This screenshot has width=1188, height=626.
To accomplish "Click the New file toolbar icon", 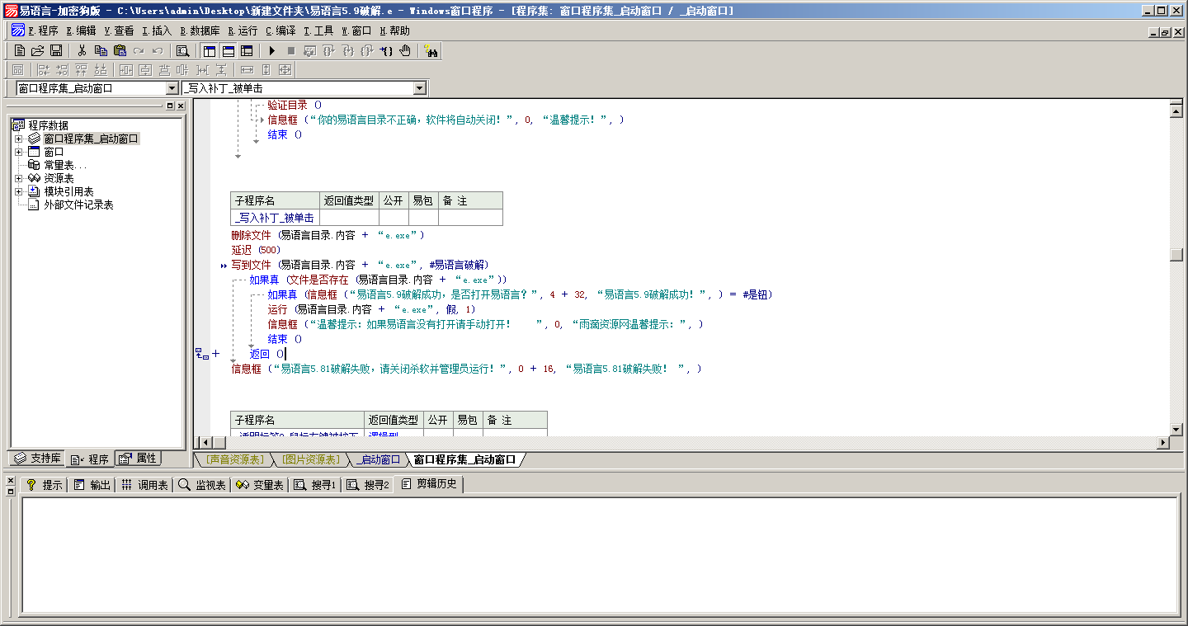I will pyautogui.click(x=20, y=51).
